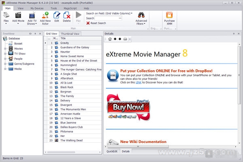Click the Purchase XMM lock icon

pos(169,15)
